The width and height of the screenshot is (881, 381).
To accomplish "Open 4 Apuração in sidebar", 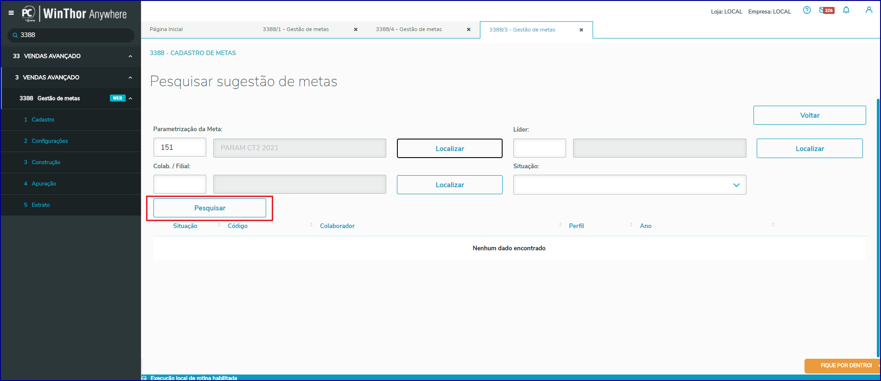I will (x=71, y=184).
